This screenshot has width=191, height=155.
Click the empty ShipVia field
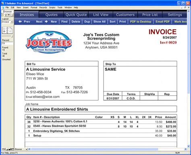[x=149, y=98]
